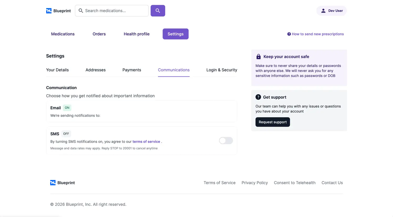Enable SMS notifications toggle
Viewport: 393px width, 217px height.
(226, 141)
